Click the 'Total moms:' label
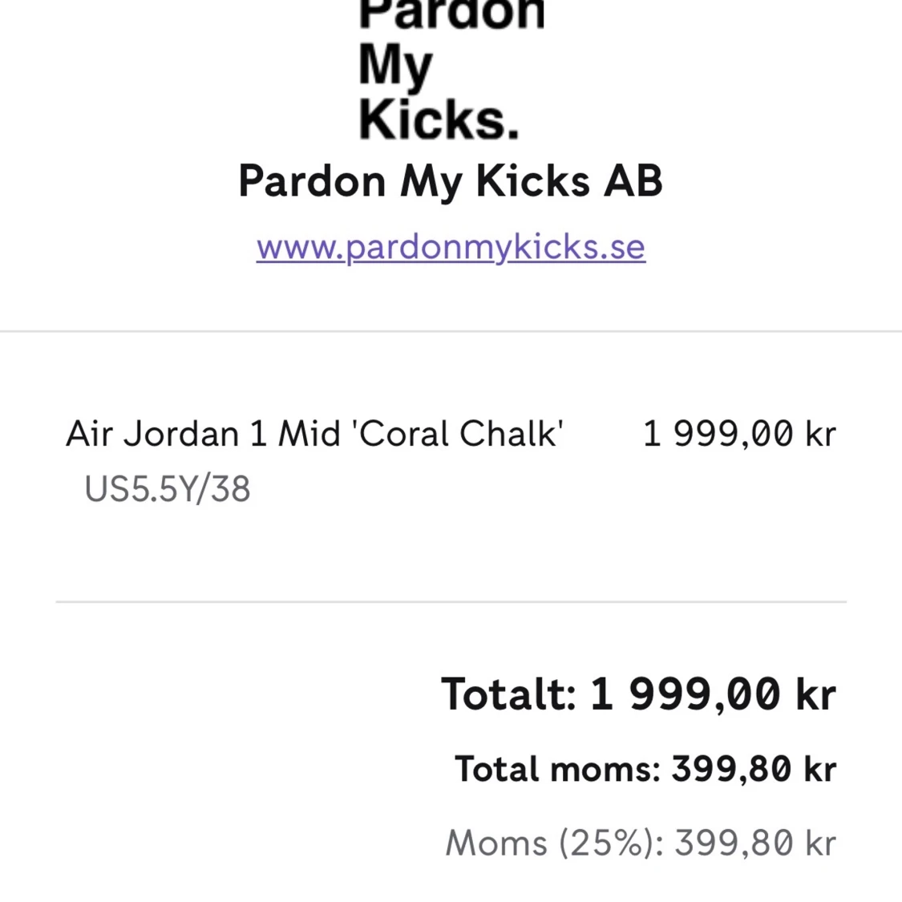 (557, 769)
